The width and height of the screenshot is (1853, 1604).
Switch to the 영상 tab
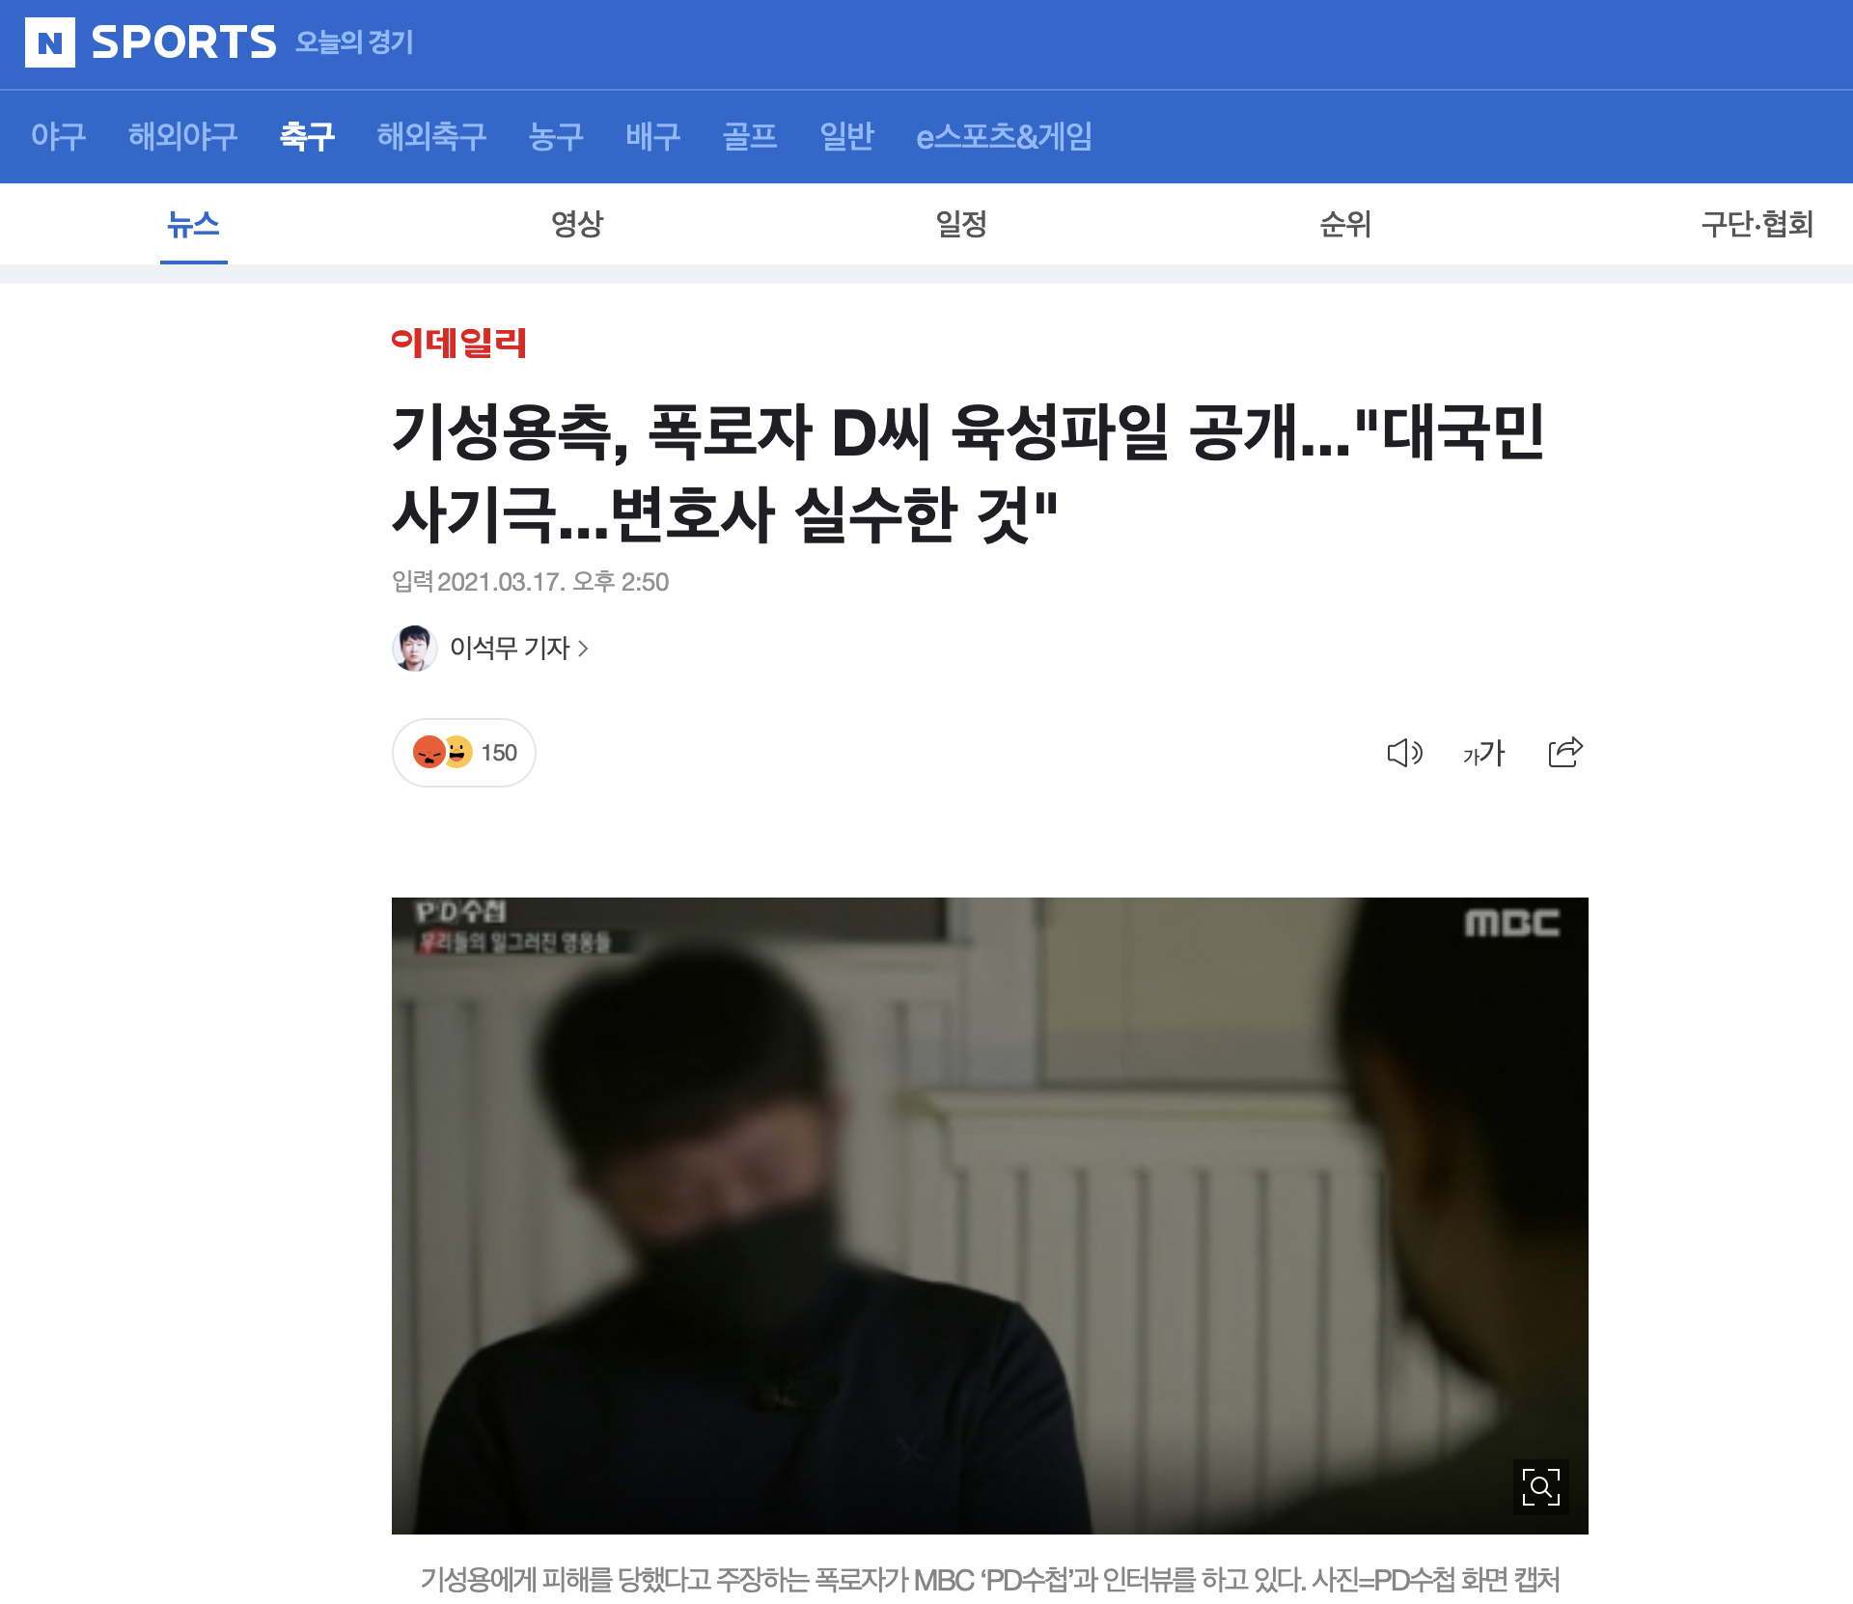tap(577, 224)
